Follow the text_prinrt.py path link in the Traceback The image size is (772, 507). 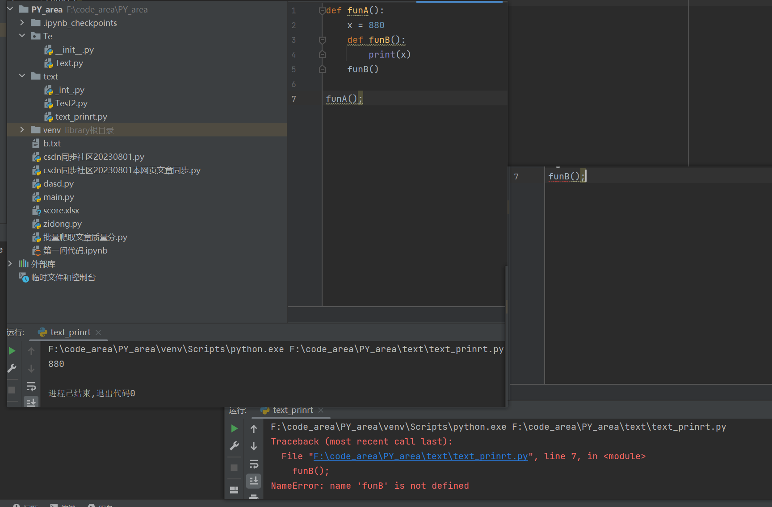point(421,456)
